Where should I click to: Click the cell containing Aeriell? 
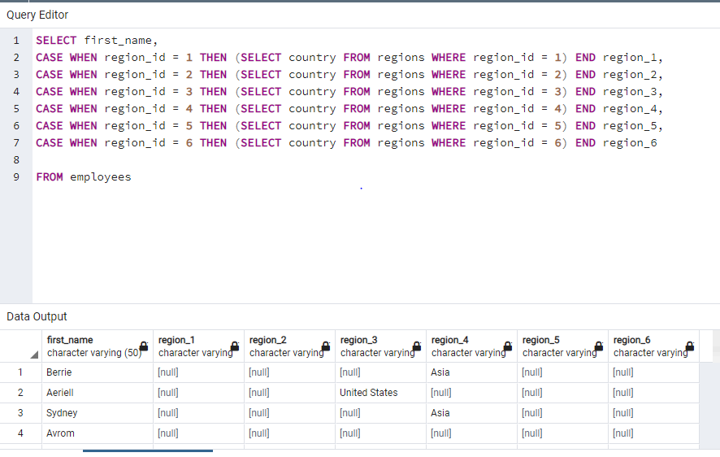(x=98, y=393)
